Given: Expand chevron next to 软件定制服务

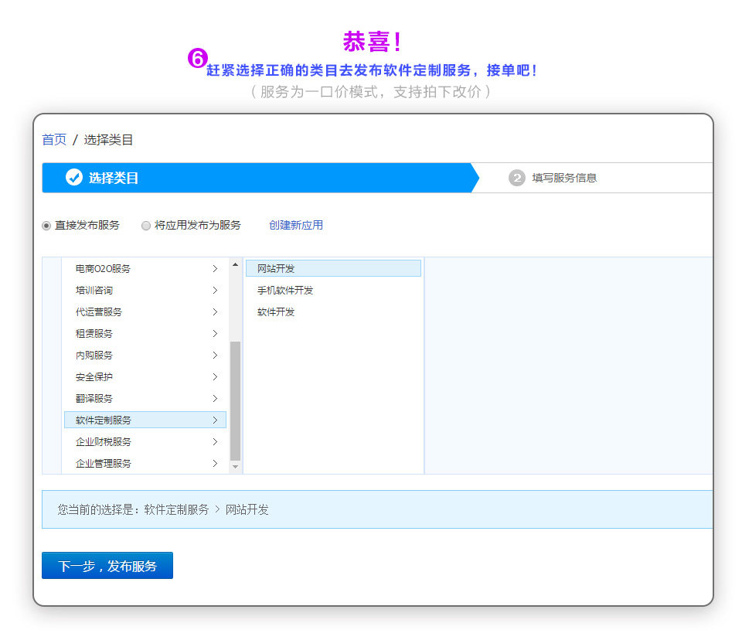Looking at the screenshot, I should (215, 420).
